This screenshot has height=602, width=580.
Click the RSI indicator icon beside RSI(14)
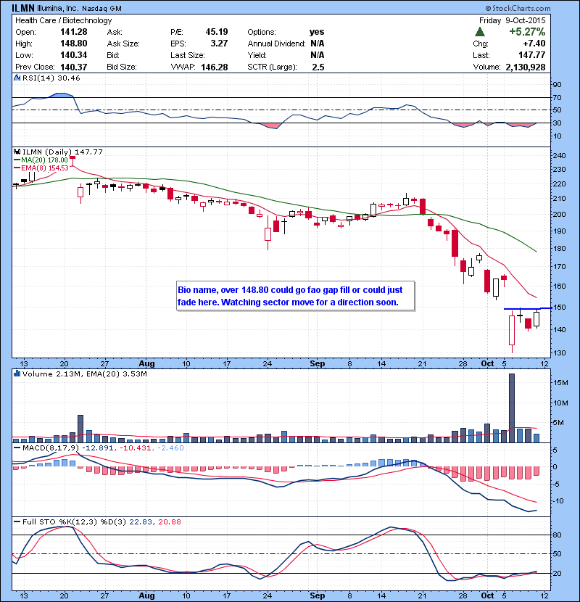pyautogui.click(x=17, y=78)
